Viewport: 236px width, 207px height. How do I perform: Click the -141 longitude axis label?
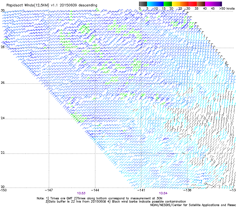(x=141, y=190)
